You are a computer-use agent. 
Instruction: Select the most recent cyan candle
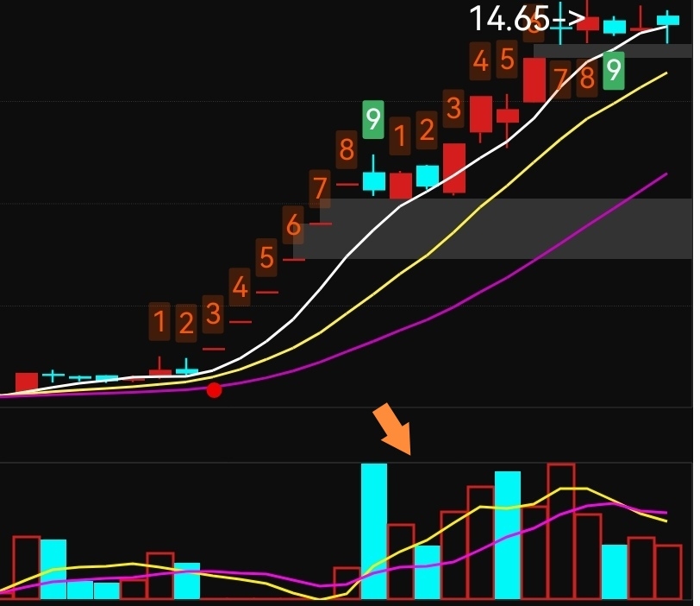coord(668,21)
